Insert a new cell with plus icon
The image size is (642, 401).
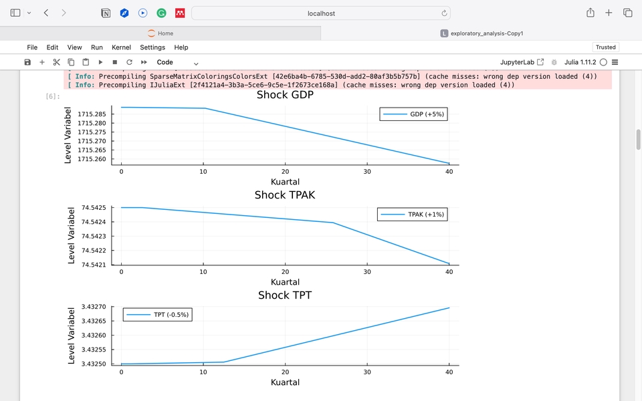42,62
